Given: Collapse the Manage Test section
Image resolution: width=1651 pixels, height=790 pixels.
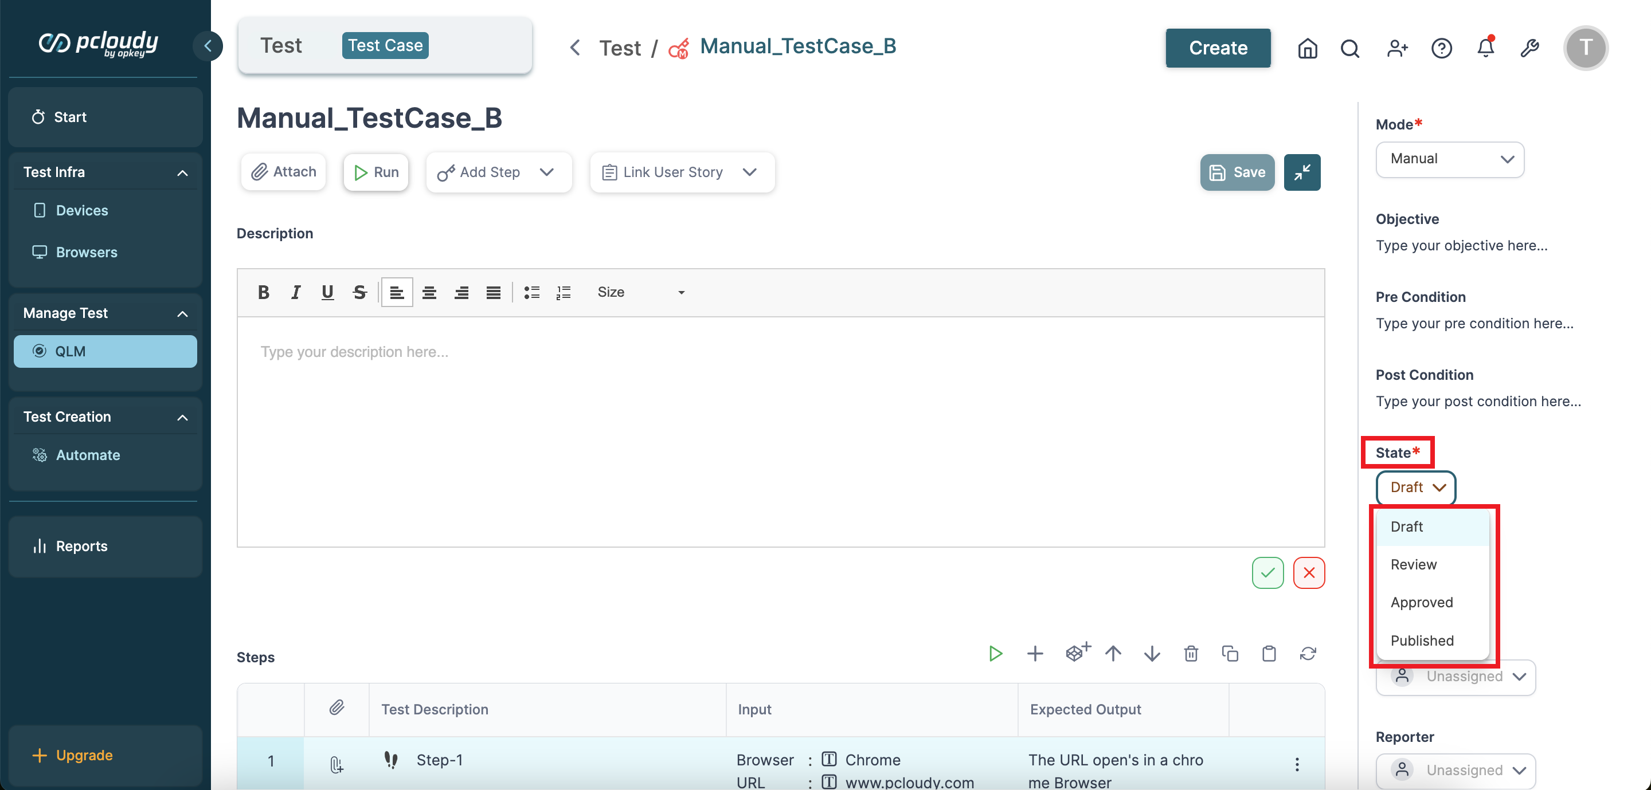Looking at the screenshot, I should pyautogui.click(x=182, y=313).
